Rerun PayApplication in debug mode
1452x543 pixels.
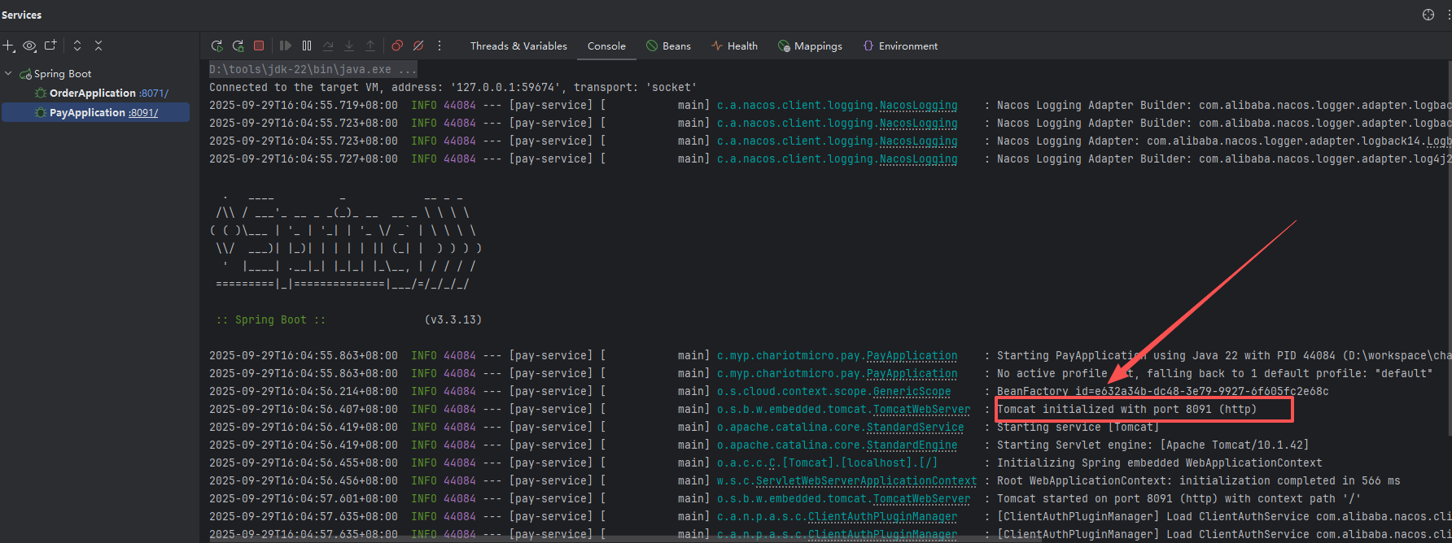tap(238, 46)
